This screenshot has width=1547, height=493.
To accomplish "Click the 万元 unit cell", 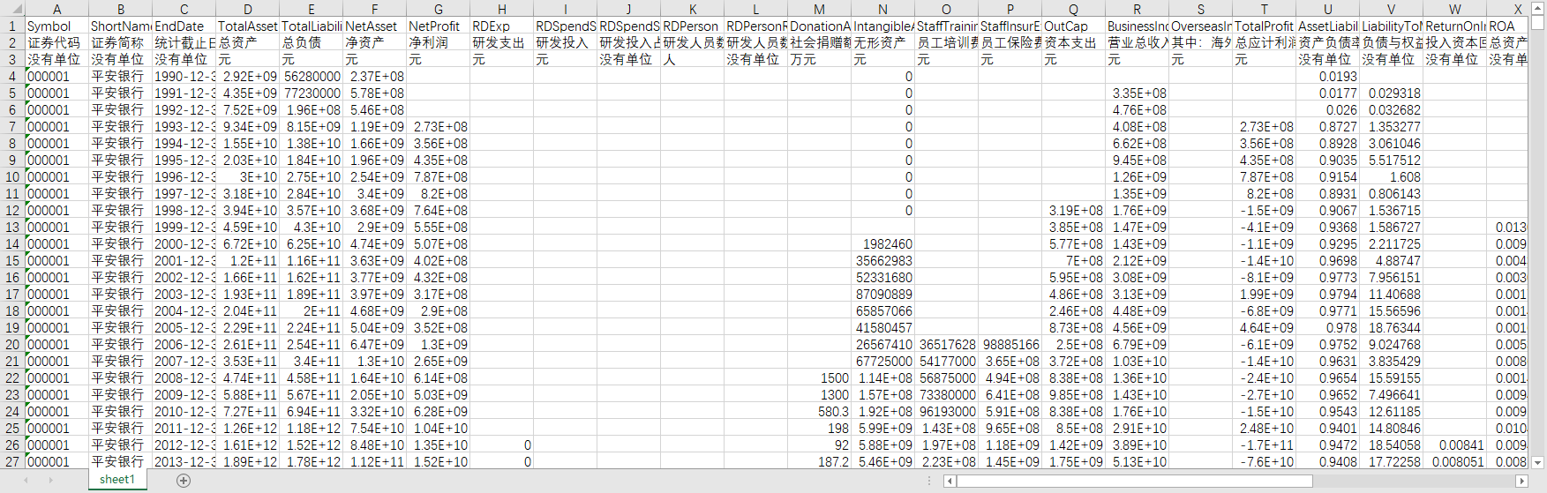I will [x=820, y=60].
